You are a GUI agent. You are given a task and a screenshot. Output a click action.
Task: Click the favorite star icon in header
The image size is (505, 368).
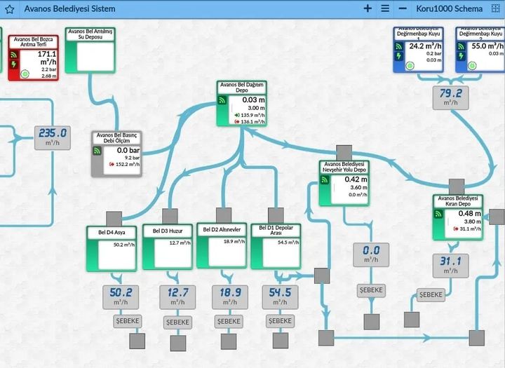(x=10, y=9)
